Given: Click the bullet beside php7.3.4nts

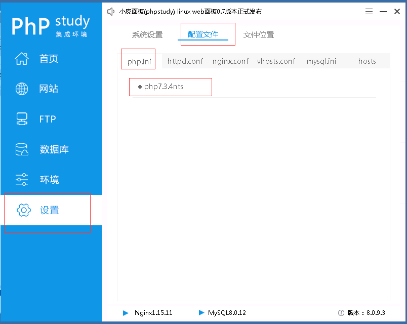Looking at the screenshot, I should pyautogui.click(x=140, y=87).
